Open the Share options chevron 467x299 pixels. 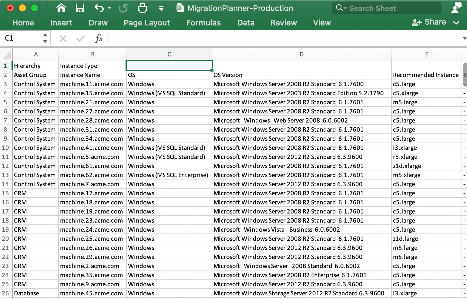456,22
